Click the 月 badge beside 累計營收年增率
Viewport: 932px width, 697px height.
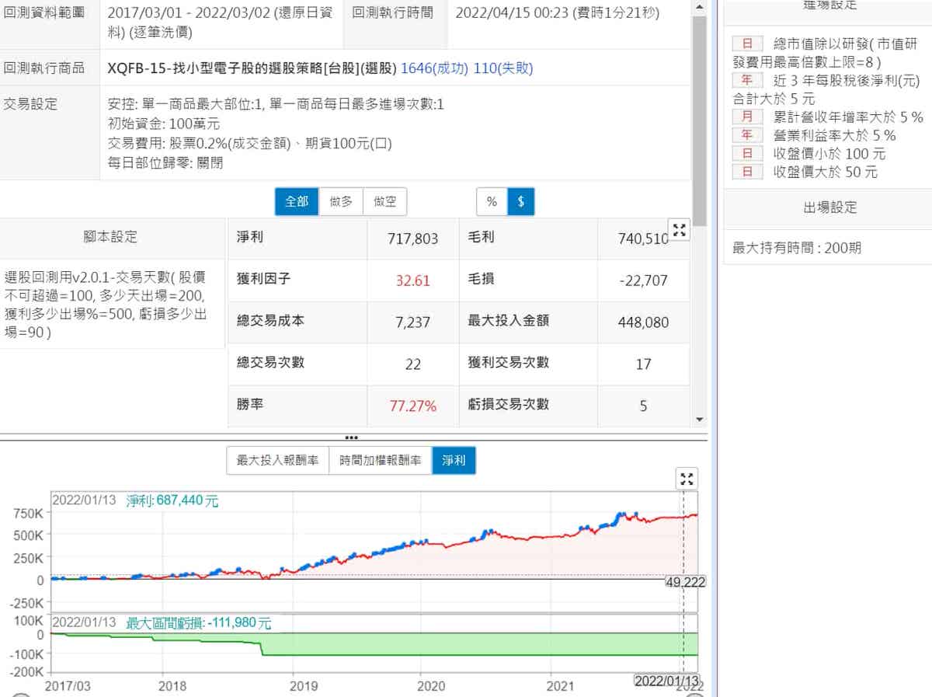tap(747, 117)
